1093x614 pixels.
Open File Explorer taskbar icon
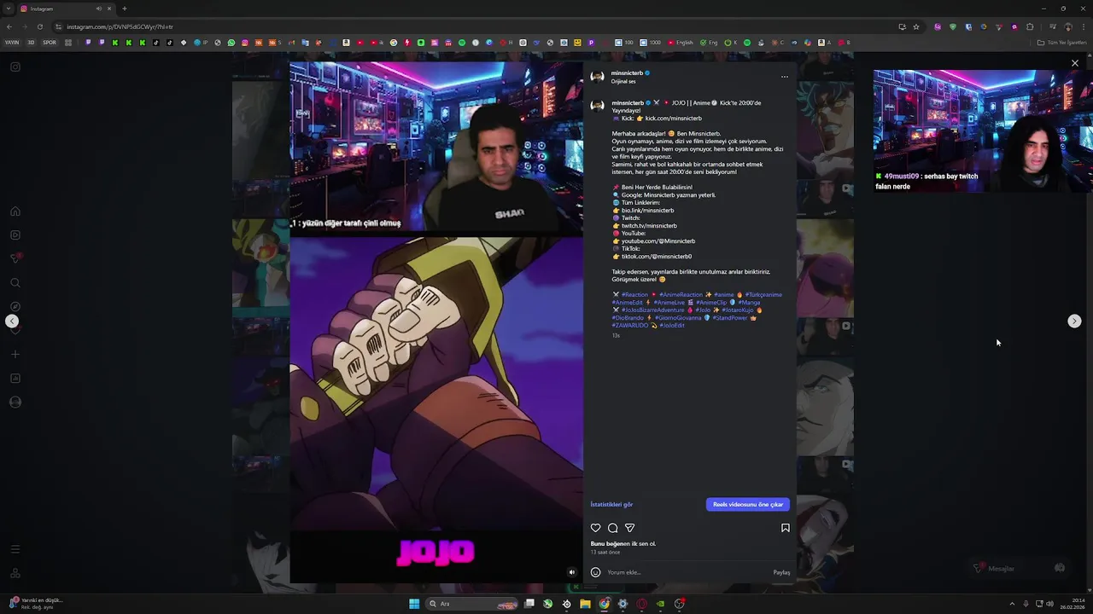[585, 604]
